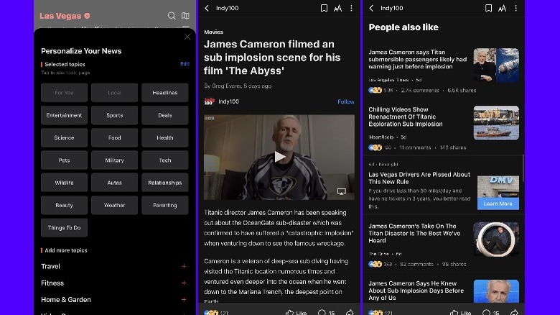Viewport: 560px width, 315px height.
Task: Open the boat harbor thumbnail
Action: pyautogui.click(x=496, y=123)
